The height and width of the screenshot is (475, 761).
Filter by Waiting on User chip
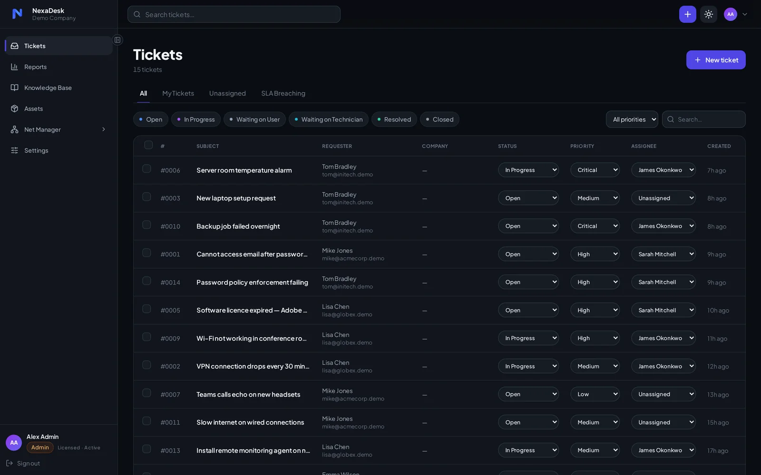click(254, 119)
